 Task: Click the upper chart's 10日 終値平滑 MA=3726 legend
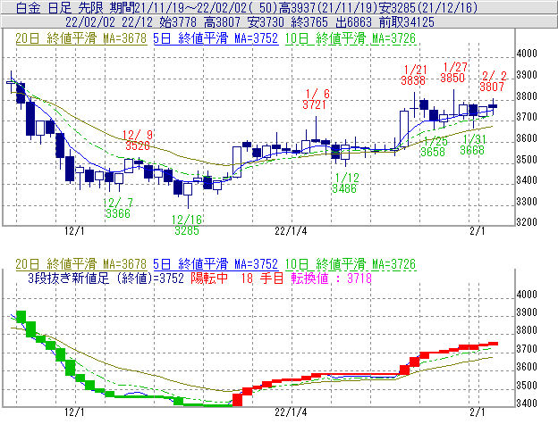tap(351, 38)
